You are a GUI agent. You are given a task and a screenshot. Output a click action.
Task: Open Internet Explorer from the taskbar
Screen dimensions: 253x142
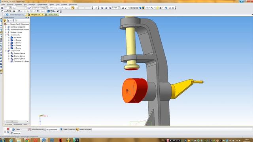click(x=11, y=140)
